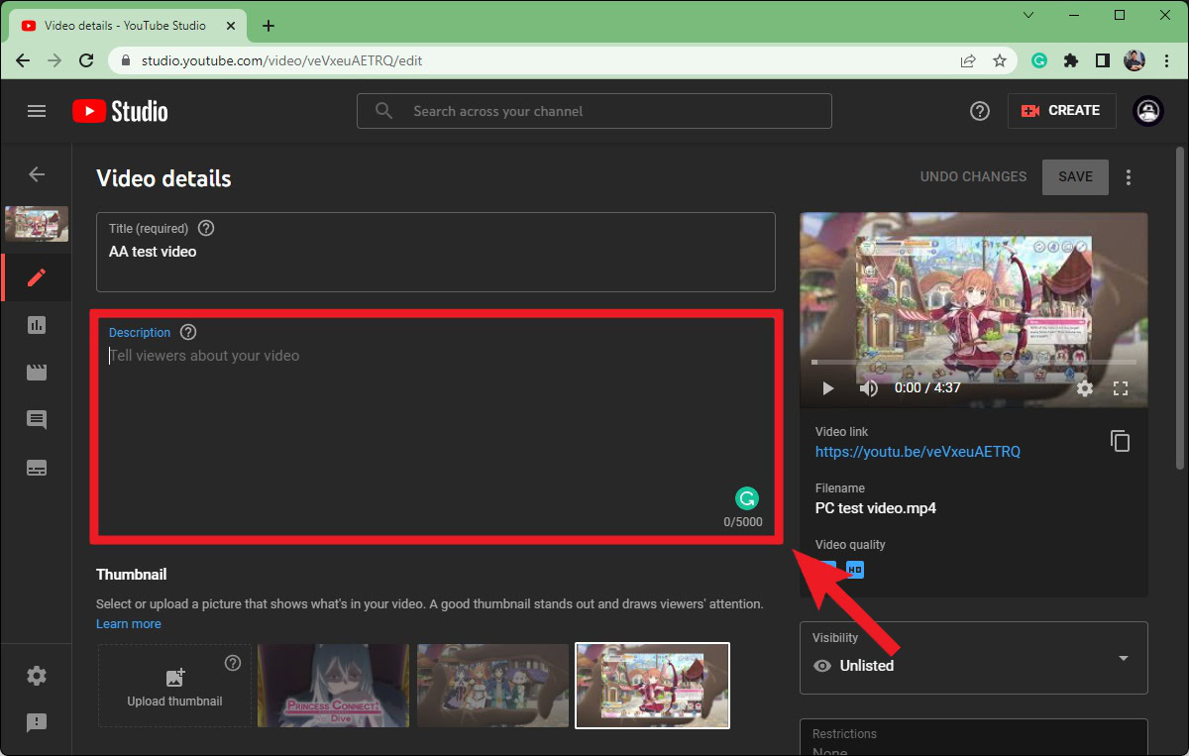Open Settings gear in left sidebar
The width and height of the screenshot is (1189, 756).
pyautogui.click(x=37, y=676)
